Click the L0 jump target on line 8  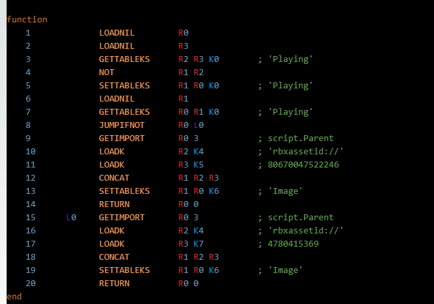[x=199, y=125]
